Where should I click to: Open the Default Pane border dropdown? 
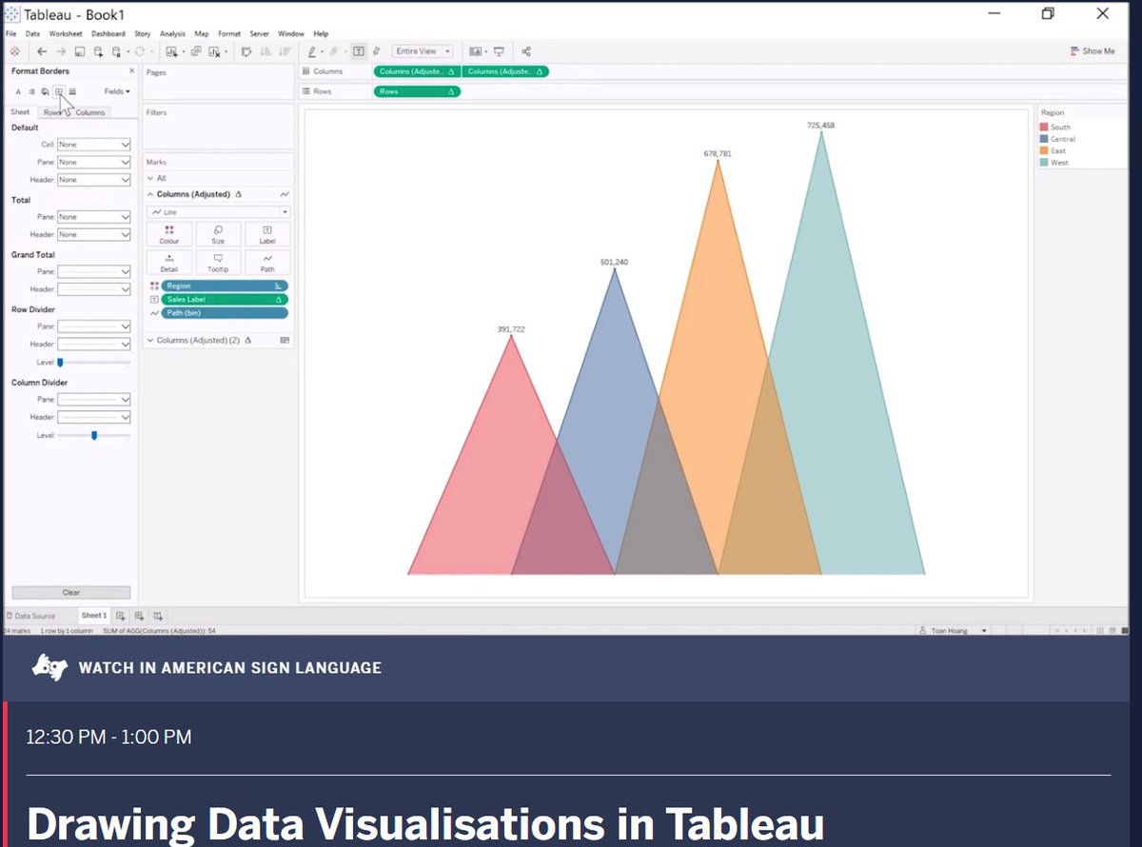click(93, 162)
